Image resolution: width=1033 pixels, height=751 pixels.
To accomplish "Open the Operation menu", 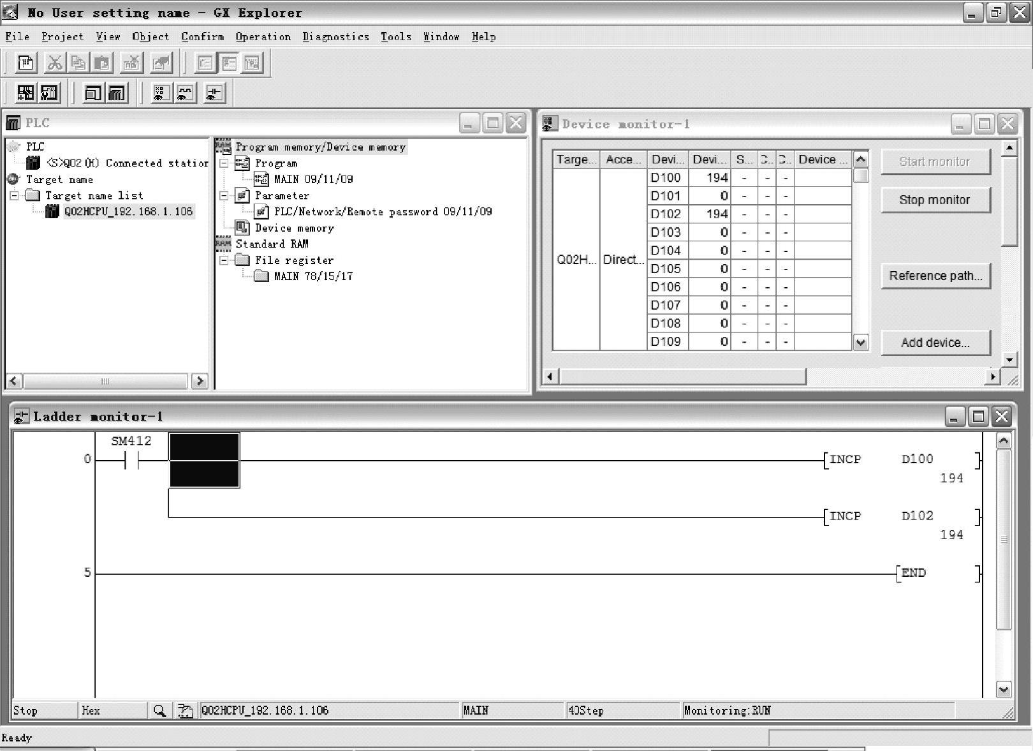I will (x=263, y=36).
